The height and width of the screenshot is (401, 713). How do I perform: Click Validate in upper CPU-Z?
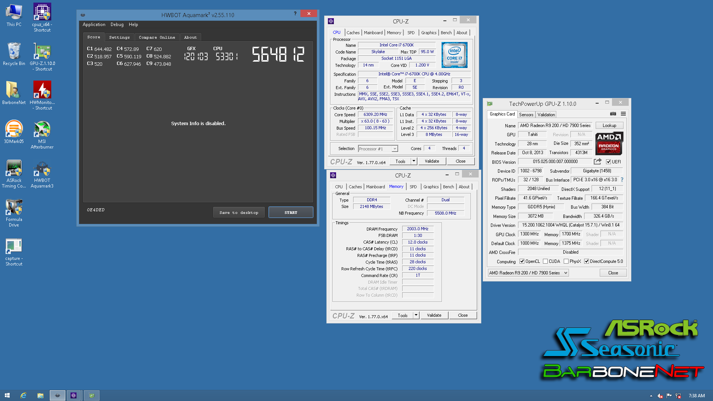pyautogui.click(x=432, y=161)
